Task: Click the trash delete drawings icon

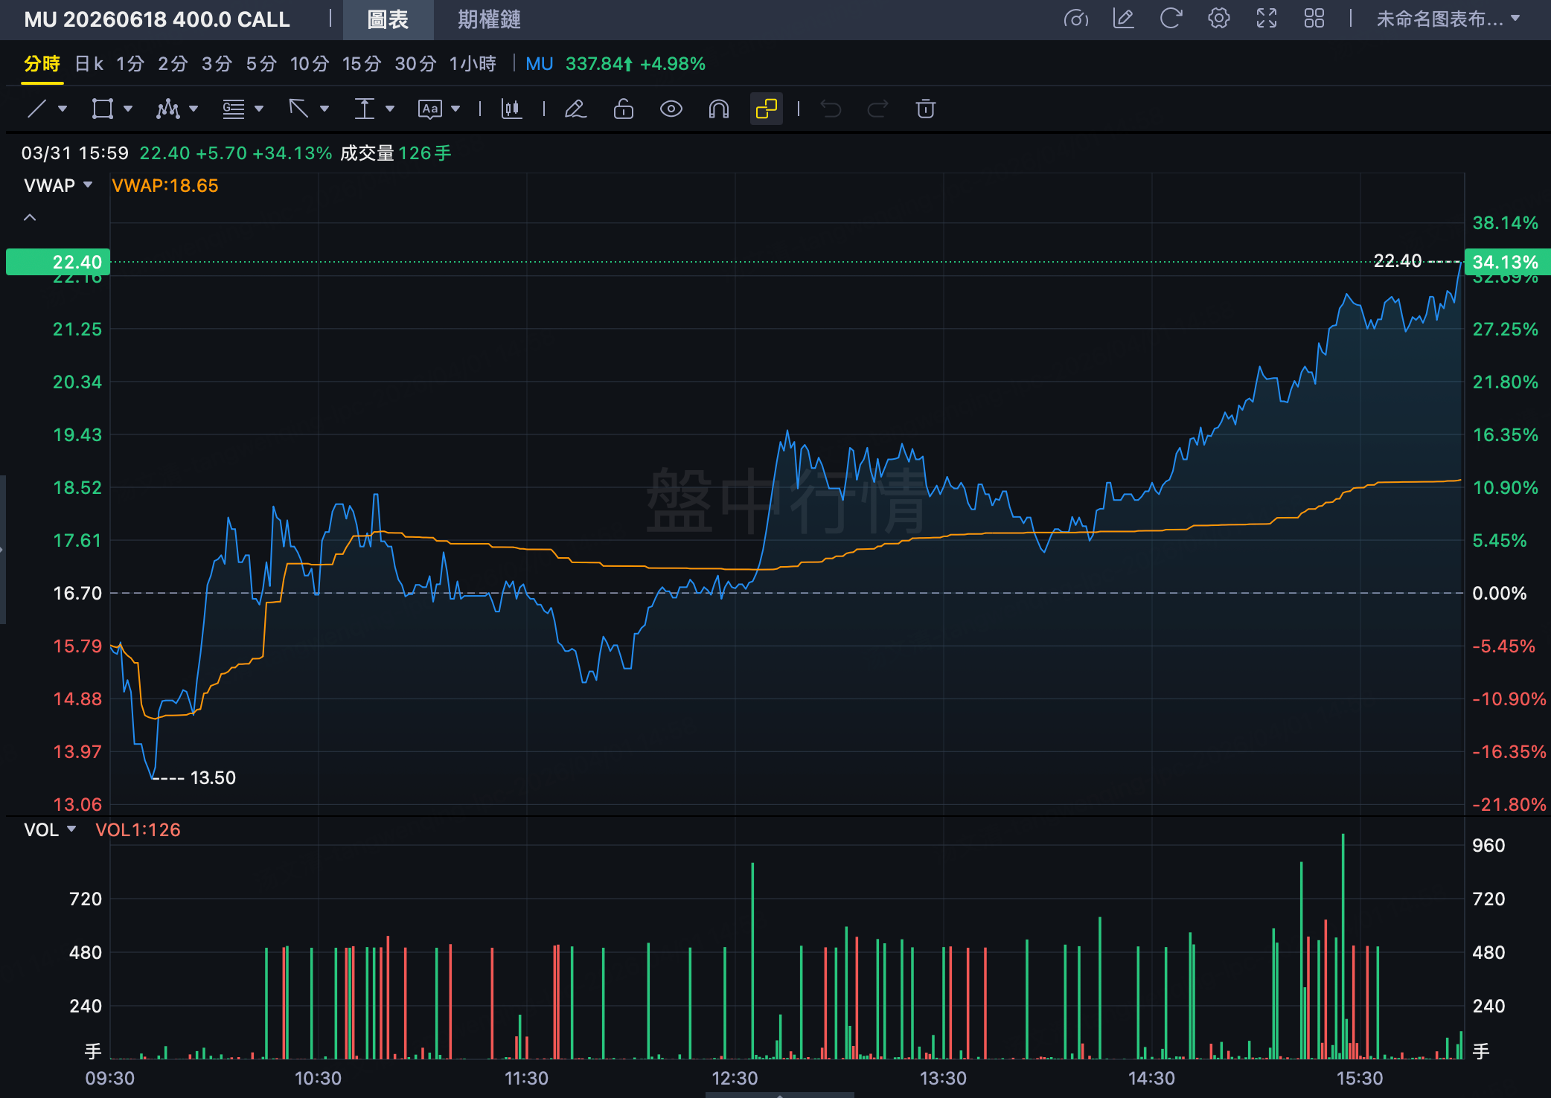Action: 925,109
